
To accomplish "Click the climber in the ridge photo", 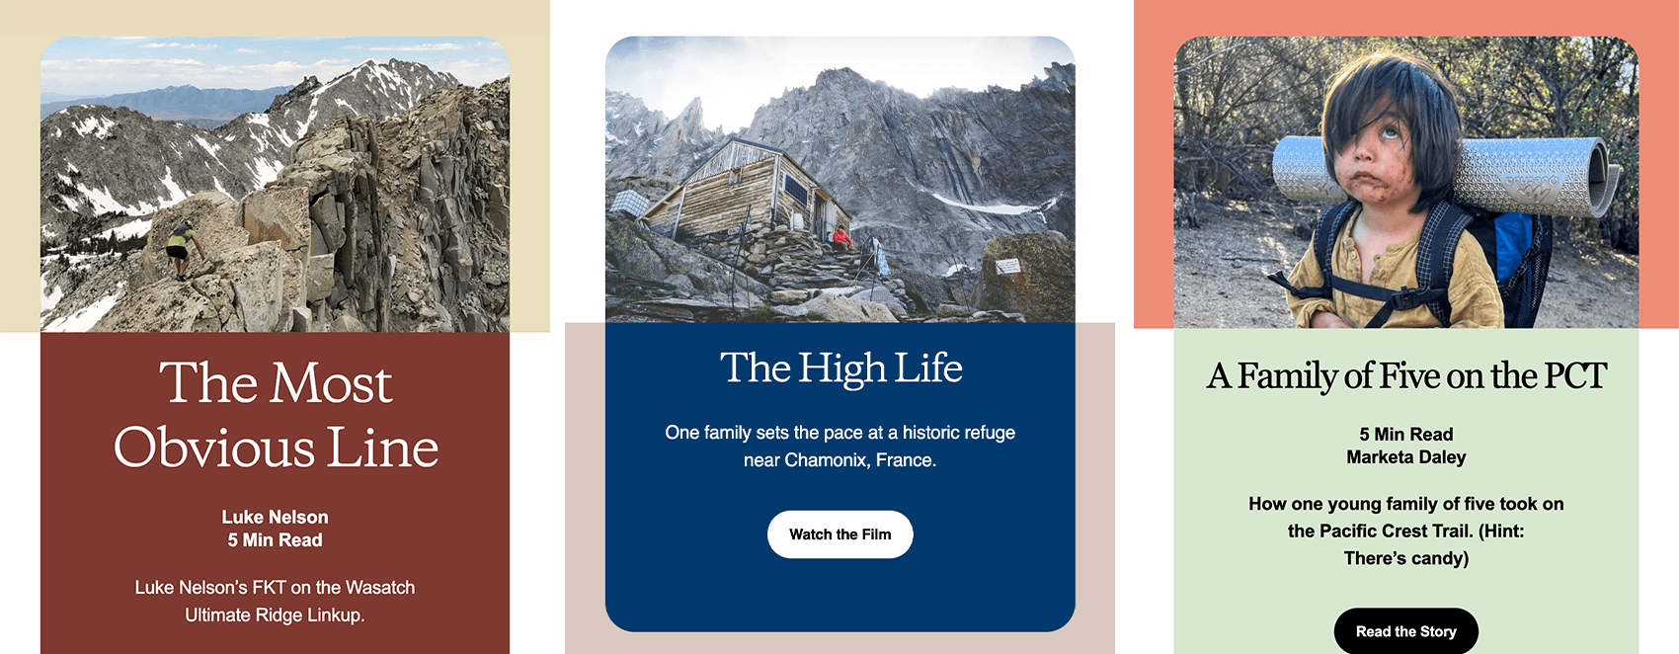I will point(179,249).
